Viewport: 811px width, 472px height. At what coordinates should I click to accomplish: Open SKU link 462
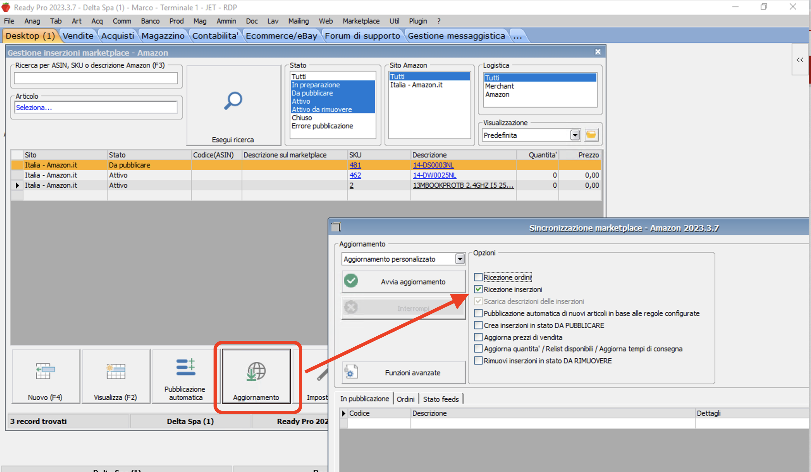(x=355, y=175)
